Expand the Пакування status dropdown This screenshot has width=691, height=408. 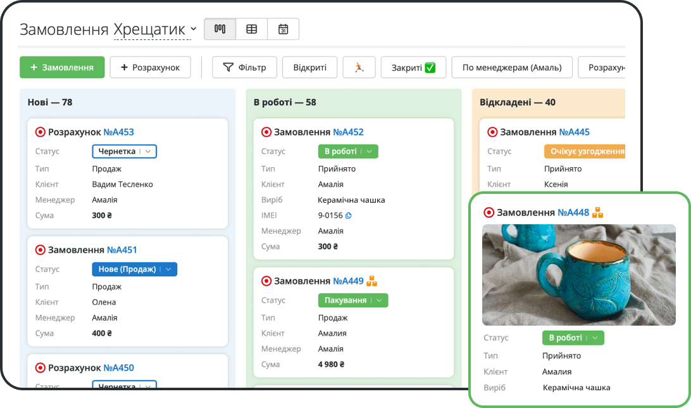point(353,300)
